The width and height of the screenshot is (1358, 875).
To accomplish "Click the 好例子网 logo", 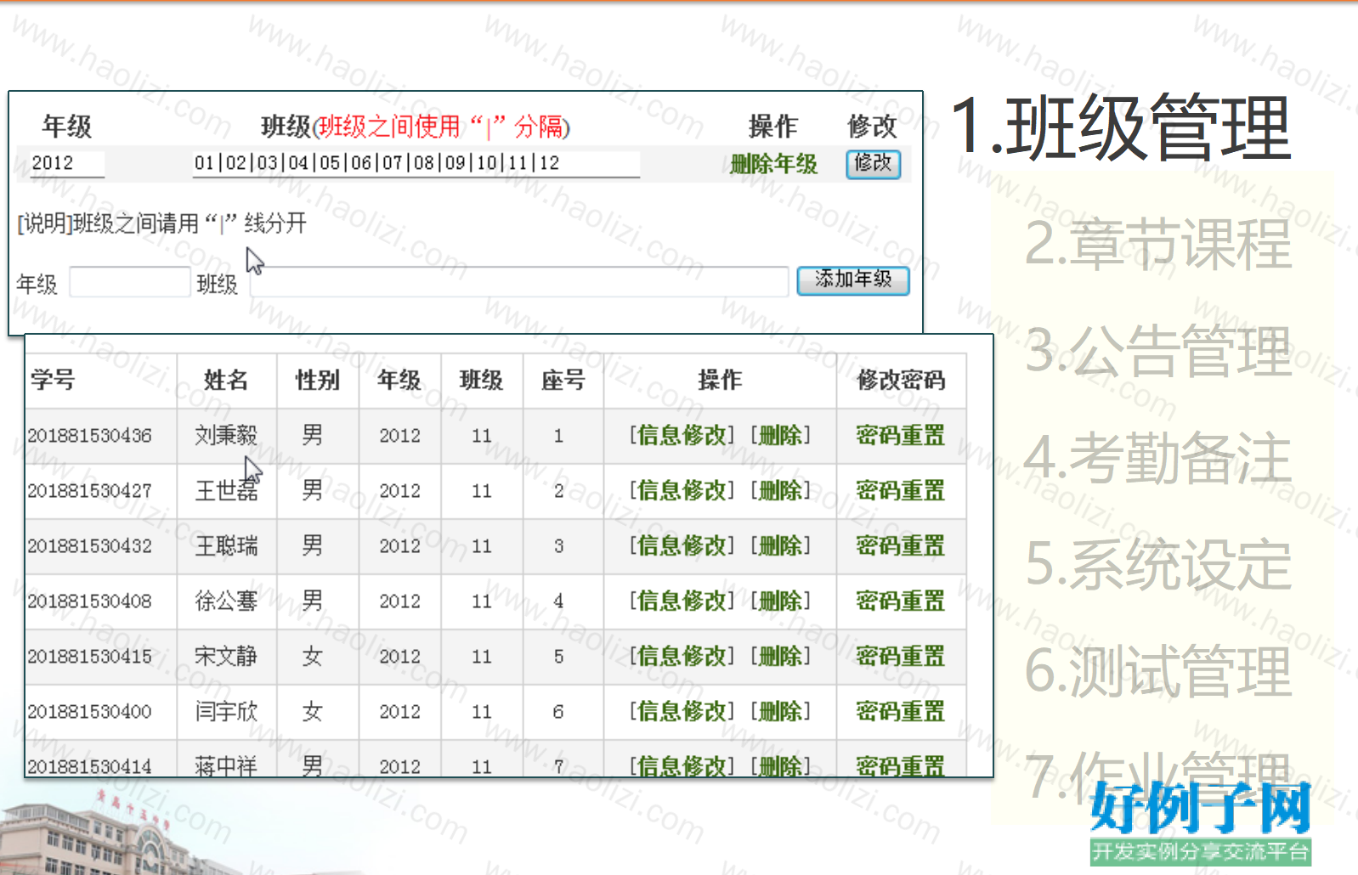I will (1201, 822).
